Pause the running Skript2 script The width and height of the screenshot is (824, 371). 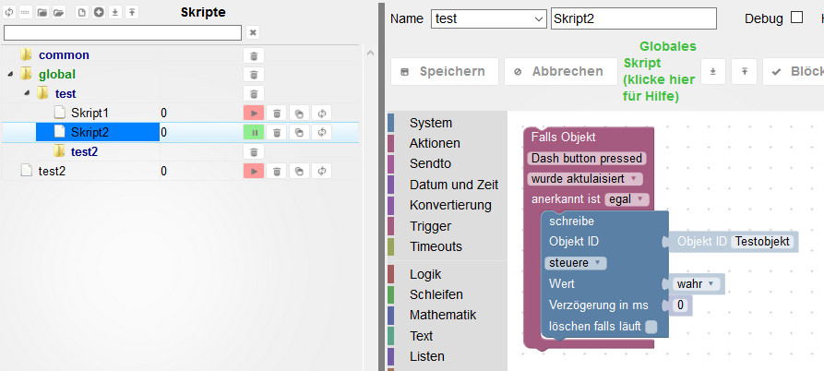[x=254, y=132]
